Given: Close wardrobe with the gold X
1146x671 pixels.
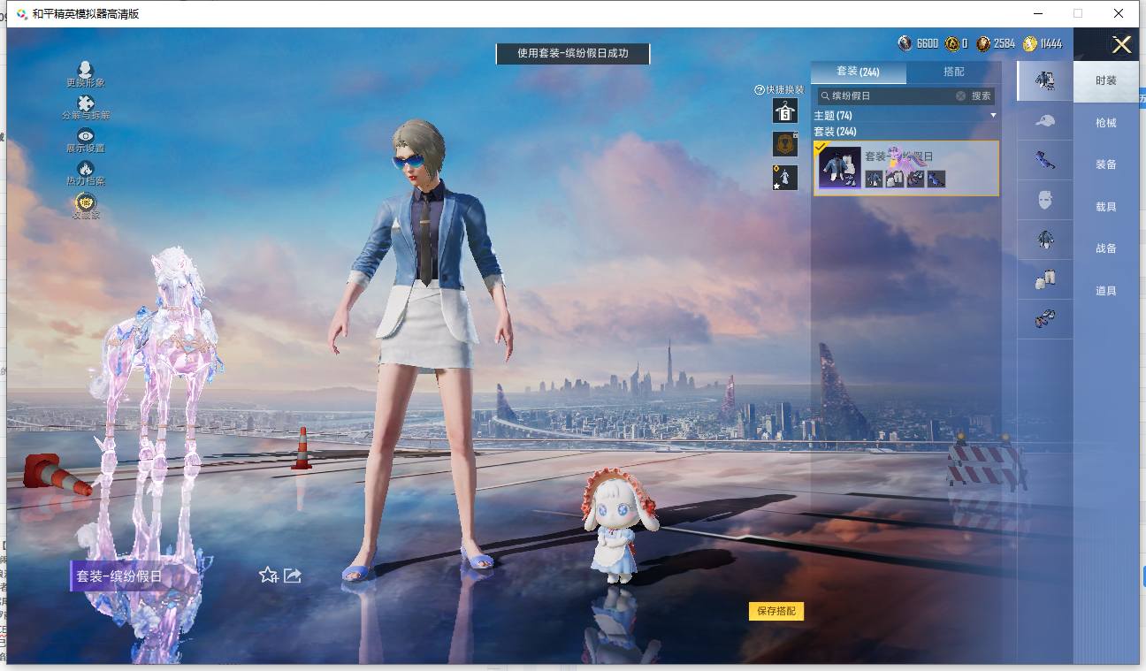Looking at the screenshot, I should pos(1121,45).
